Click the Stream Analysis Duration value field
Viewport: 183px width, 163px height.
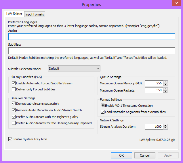pyautogui.click(x=154, y=127)
